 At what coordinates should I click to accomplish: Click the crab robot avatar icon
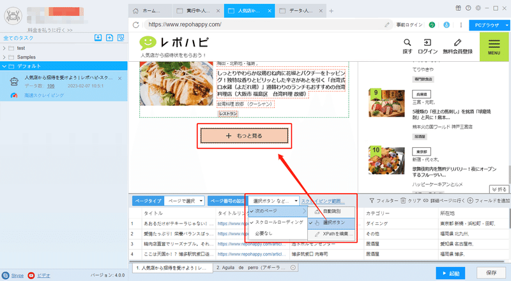[x=13, y=15]
